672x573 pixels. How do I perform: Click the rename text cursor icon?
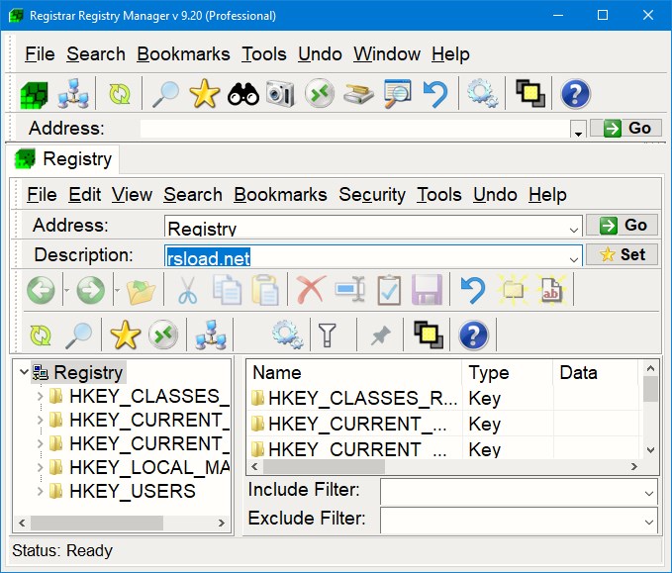(x=350, y=290)
